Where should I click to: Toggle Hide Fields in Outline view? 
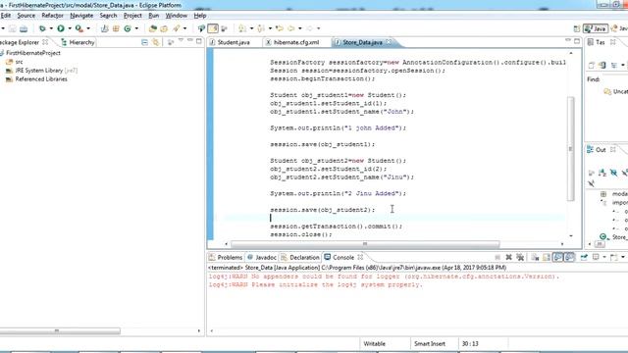point(613,173)
